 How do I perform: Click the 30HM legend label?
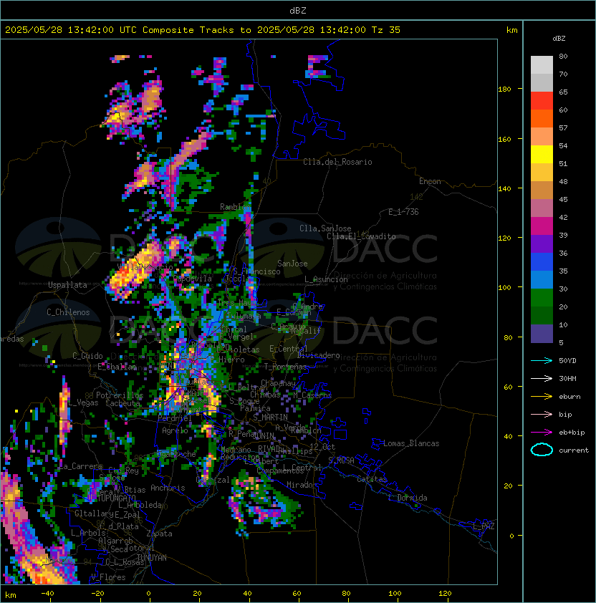(567, 379)
